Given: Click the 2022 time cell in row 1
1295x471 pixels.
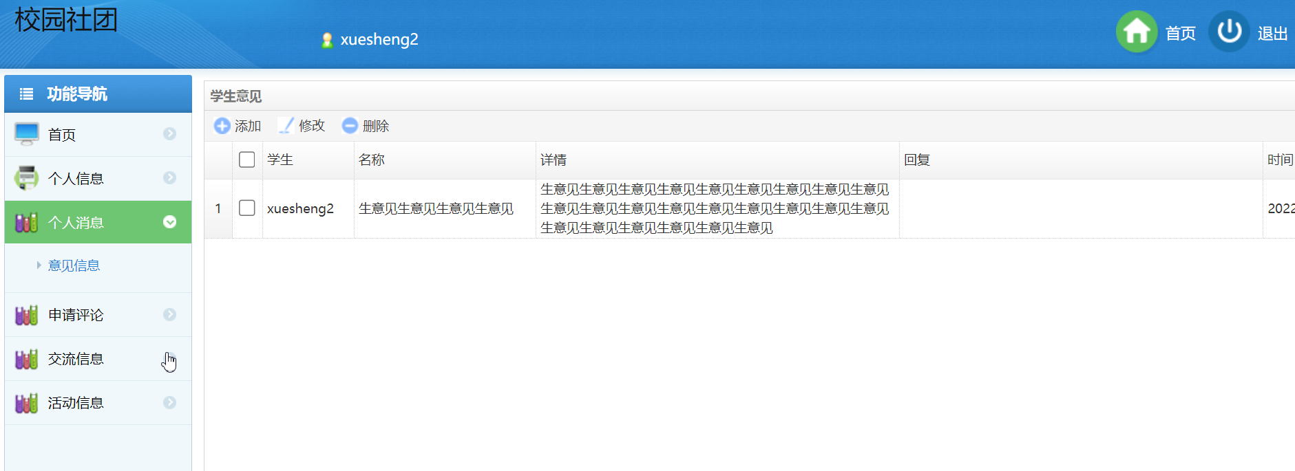Looking at the screenshot, I should 1281,208.
